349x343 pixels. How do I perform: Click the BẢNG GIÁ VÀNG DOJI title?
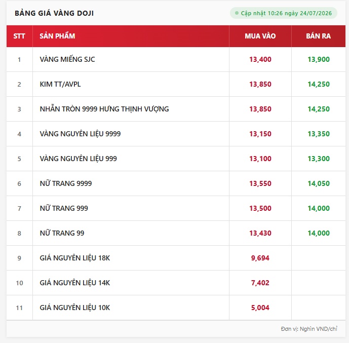pos(54,13)
